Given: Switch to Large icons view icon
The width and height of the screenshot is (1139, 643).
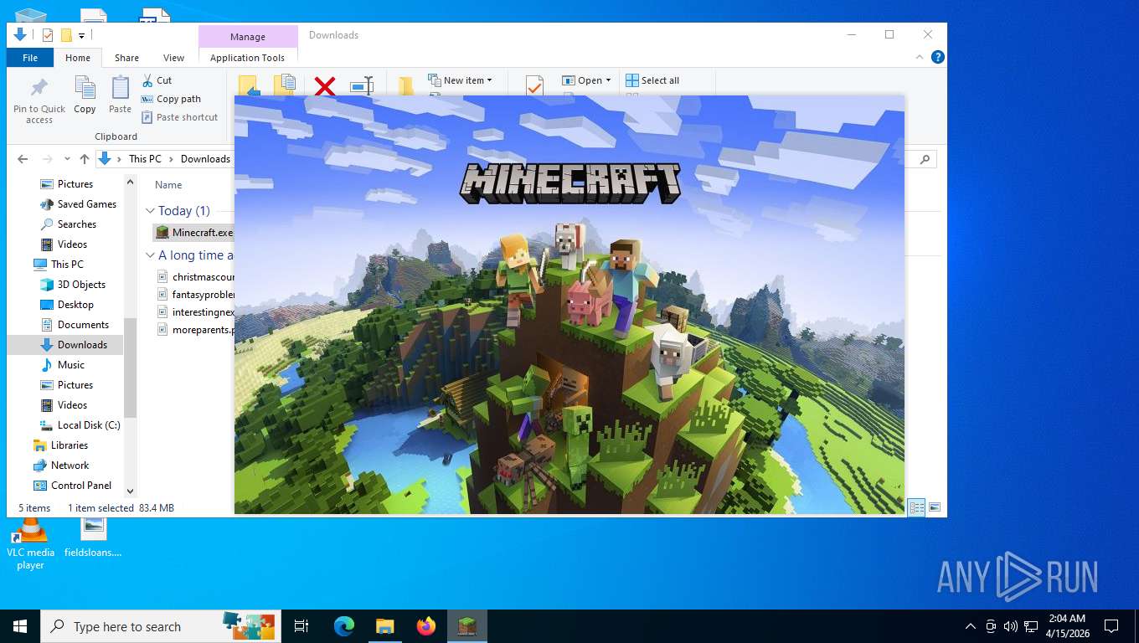Looking at the screenshot, I should [935, 507].
